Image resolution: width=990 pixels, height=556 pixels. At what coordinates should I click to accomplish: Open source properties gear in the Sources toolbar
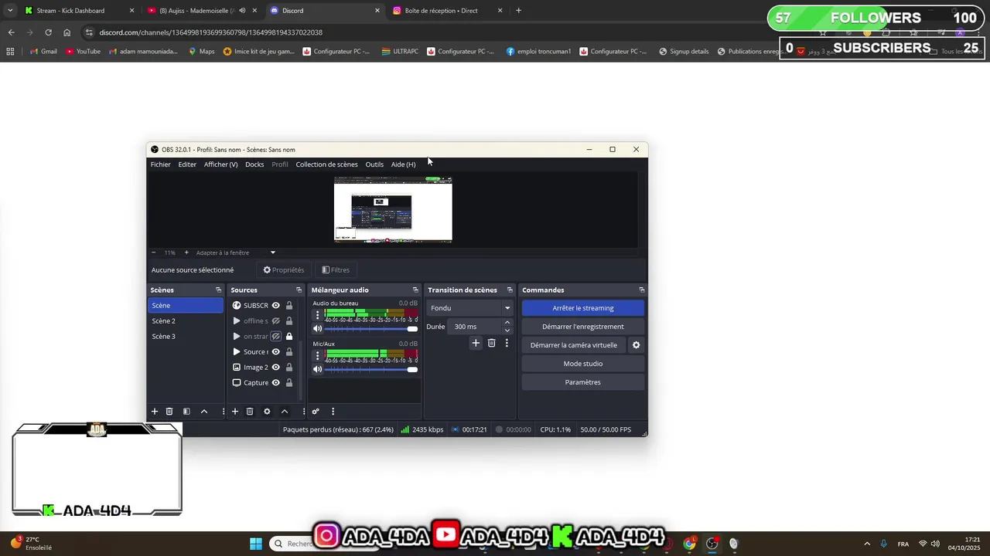[x=267, y=412]
